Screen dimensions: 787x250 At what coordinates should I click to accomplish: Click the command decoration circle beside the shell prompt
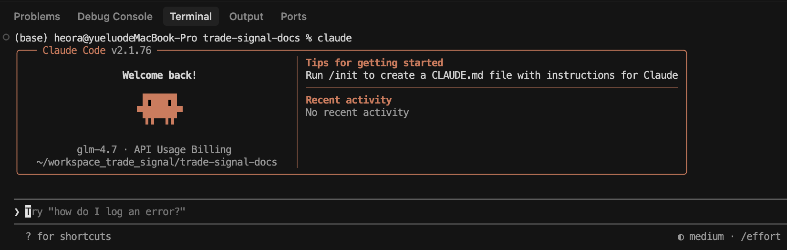coord(6,37)
